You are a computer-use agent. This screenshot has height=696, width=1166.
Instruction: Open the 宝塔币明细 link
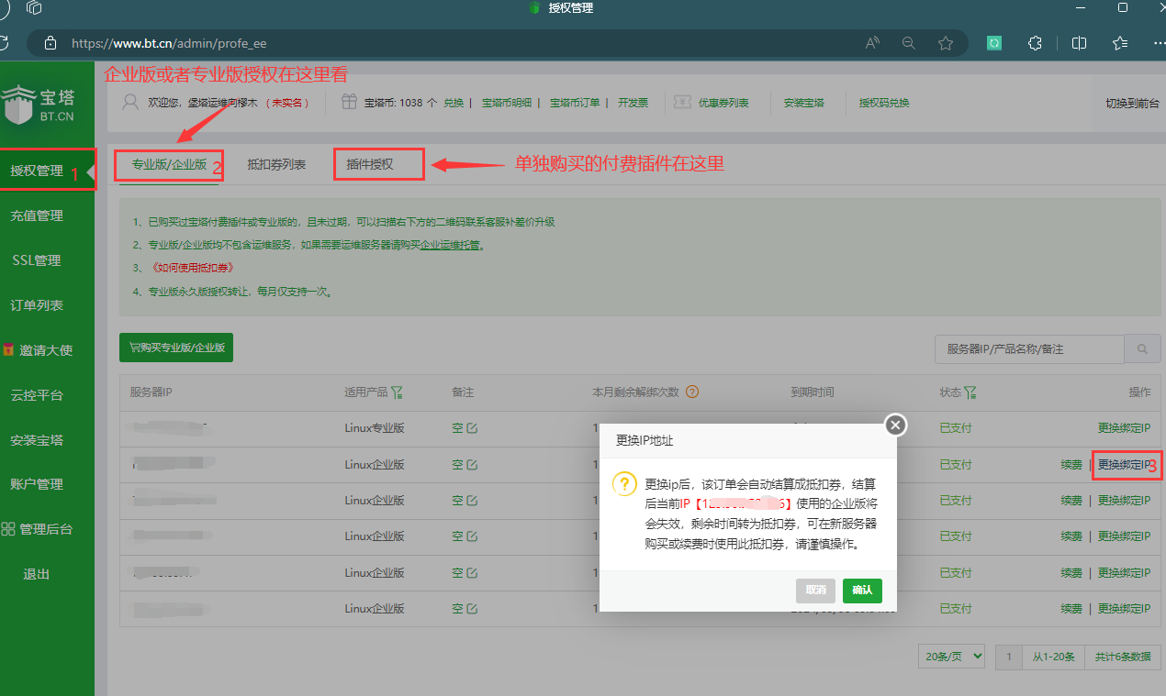[x=507, y=103]
